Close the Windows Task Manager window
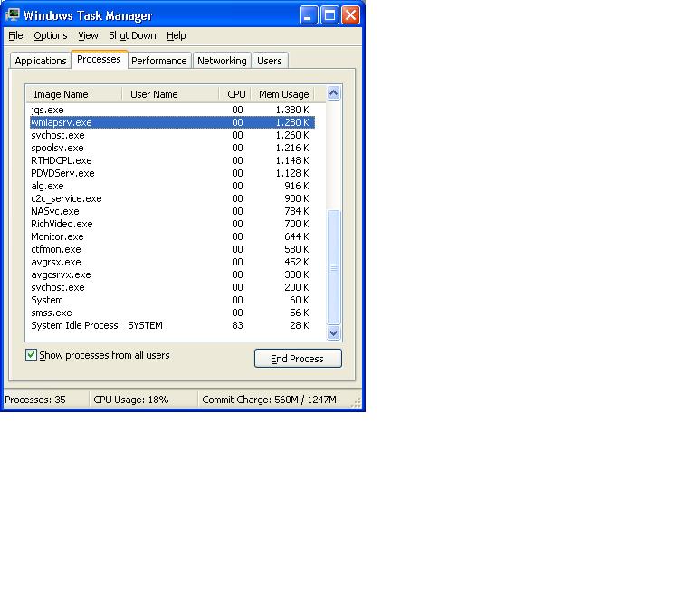 pyautogui.click(x=350, y=15)
